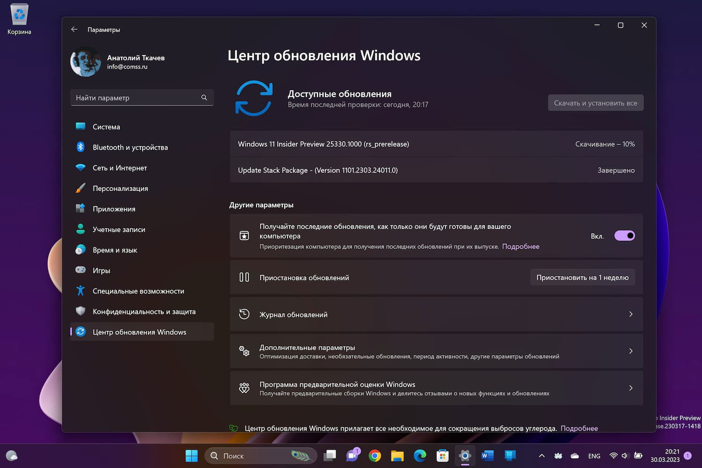Screen dimensions: 702x468
Task: Click the Найти параметр search field
Action: pos(142,97)
